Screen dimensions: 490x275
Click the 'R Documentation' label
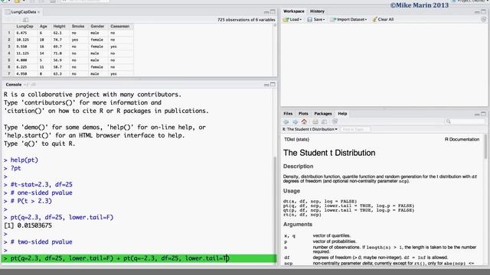coord(462,139)
